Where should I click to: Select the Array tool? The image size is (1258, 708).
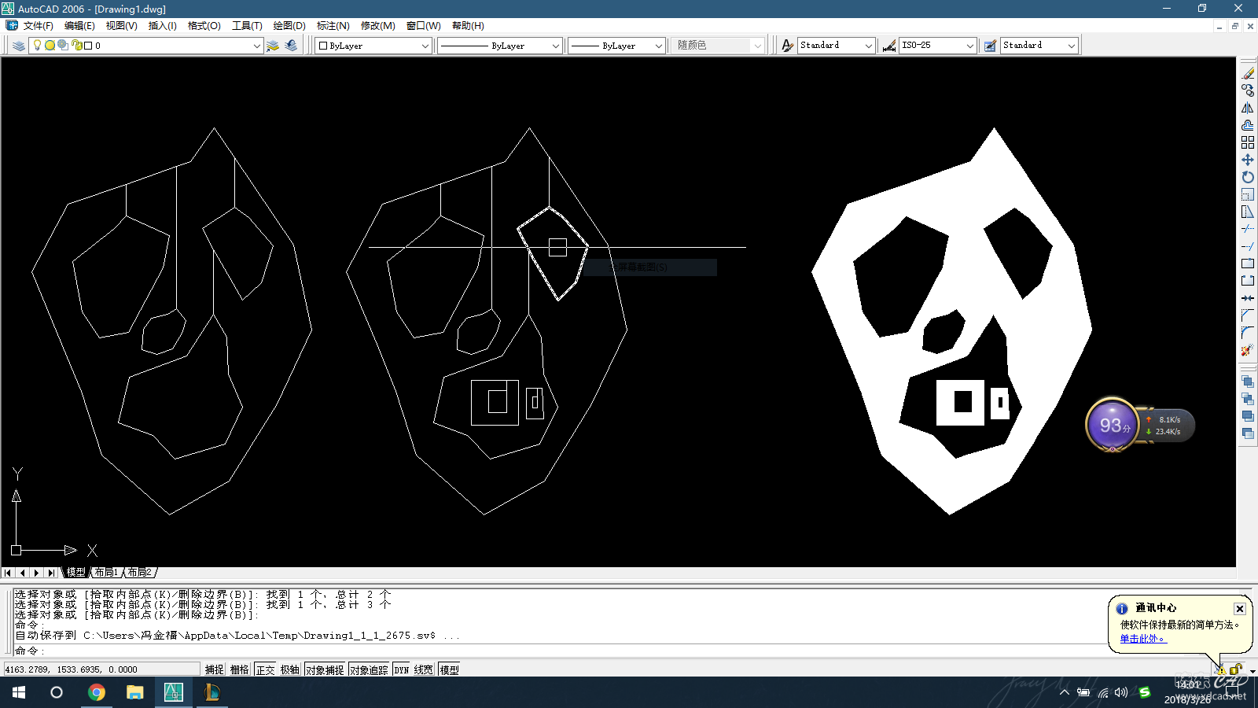point(1248,142)
